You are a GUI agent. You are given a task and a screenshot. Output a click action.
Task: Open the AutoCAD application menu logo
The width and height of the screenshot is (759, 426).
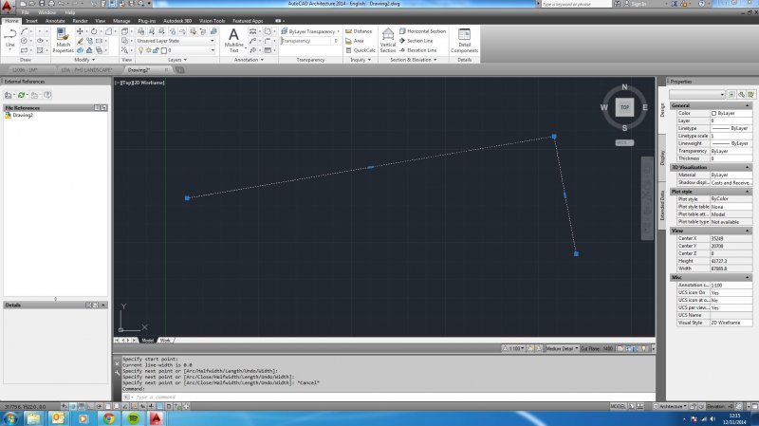click(x=7, y=6)
